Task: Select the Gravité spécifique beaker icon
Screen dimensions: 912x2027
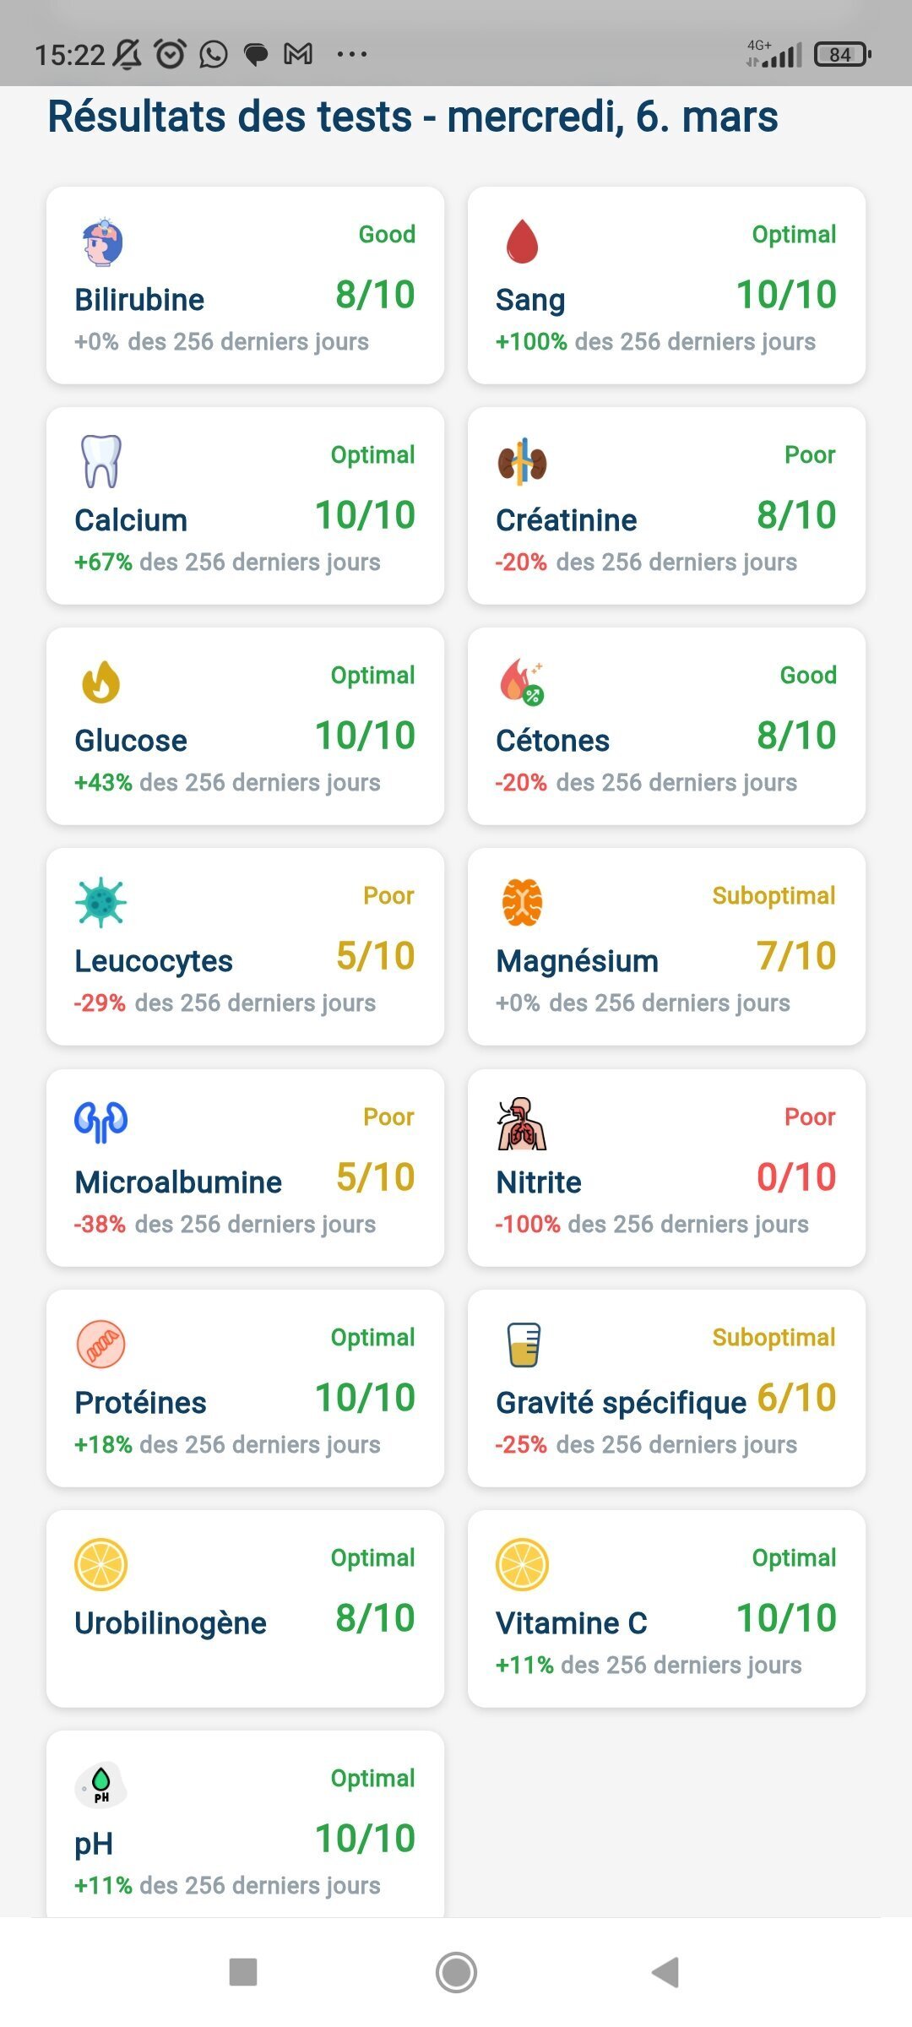Action: (x=524, y=1345)
